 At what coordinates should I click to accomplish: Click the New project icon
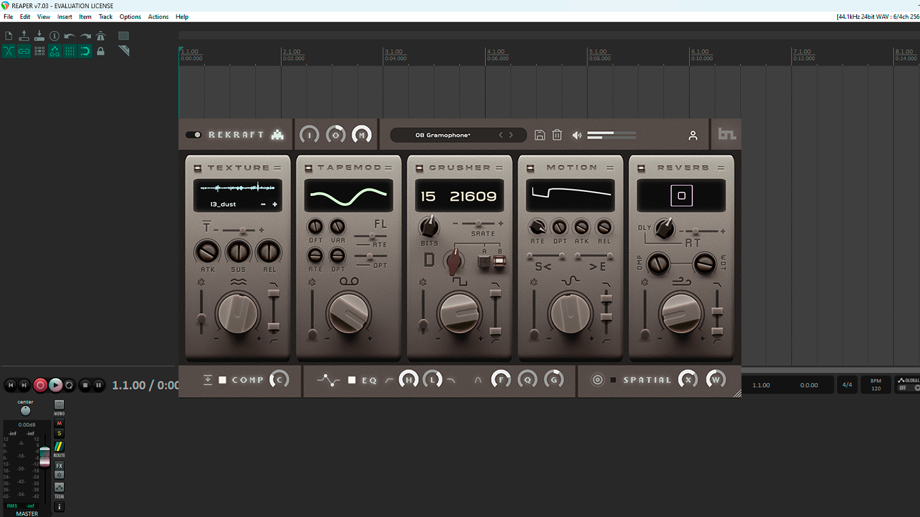[9, 36]
